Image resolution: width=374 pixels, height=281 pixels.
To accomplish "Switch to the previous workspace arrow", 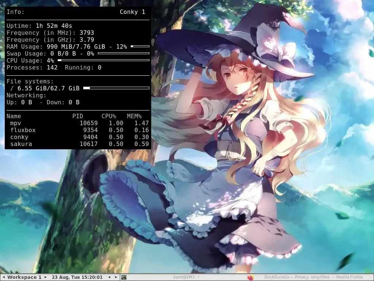I will click(3, 277).
